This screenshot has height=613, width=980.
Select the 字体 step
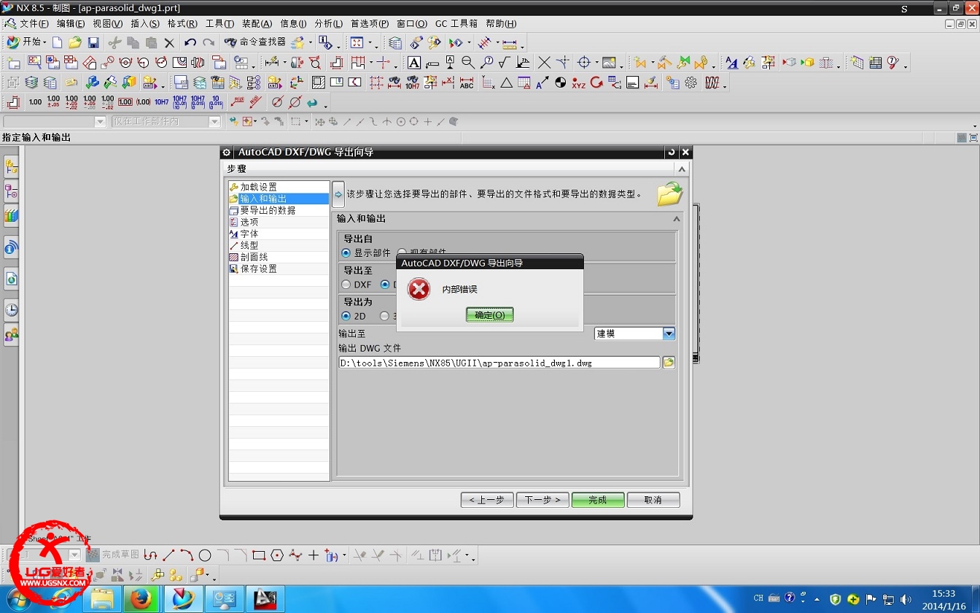click(x=279, y=234)
